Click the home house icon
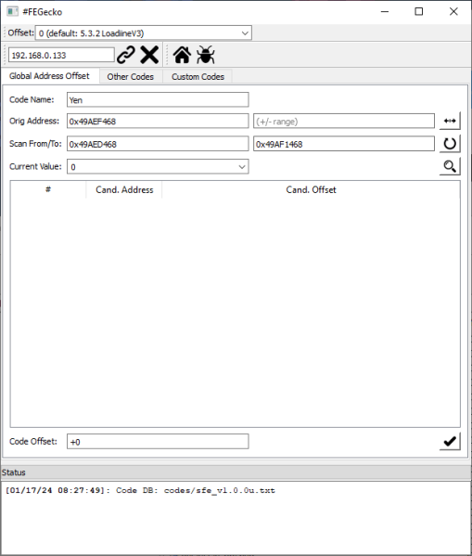The height and width of the screenshot is (556, 472). 182,55
